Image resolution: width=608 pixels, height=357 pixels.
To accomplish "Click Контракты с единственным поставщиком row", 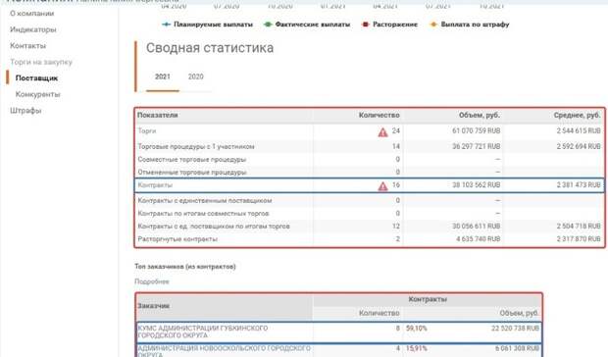I will pyautogui.click(x=369, y=200).
